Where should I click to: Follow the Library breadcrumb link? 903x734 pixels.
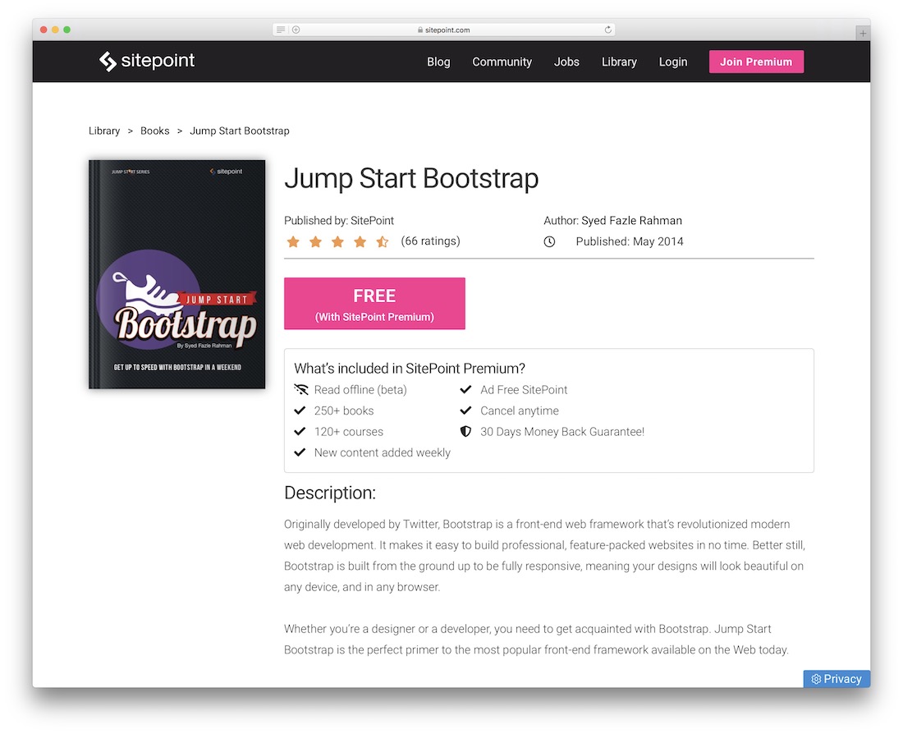tap(104, 131)
